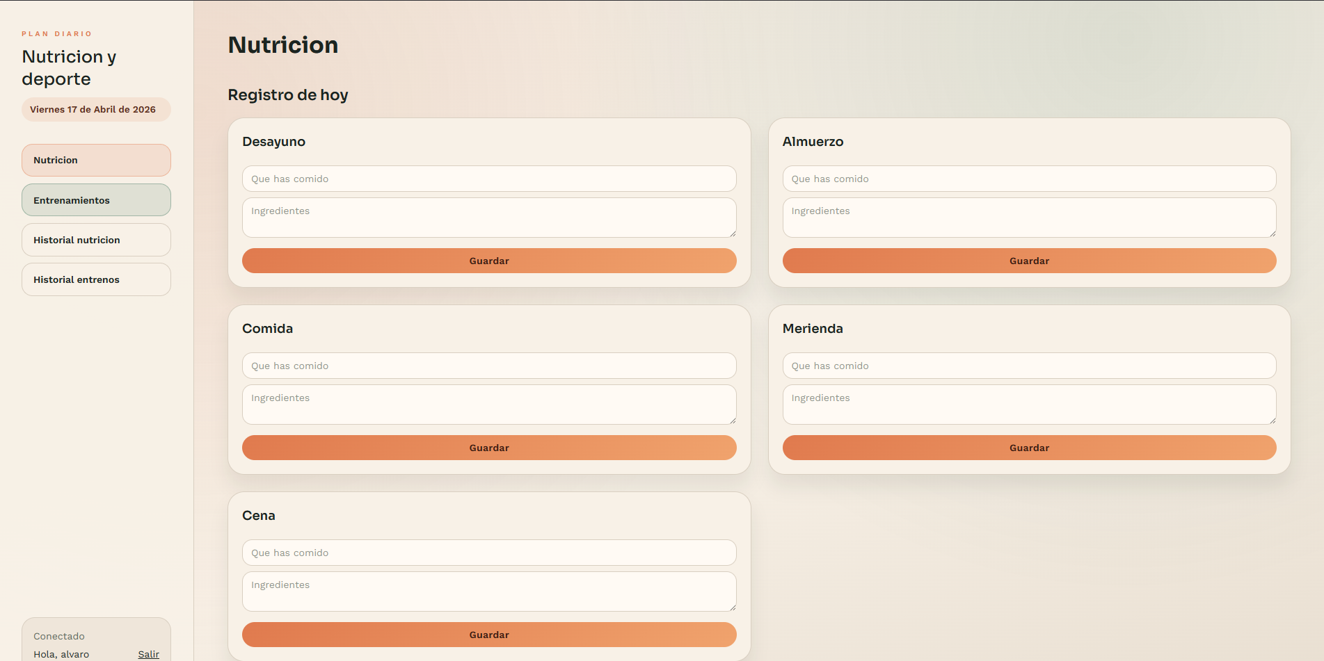The image size is (1324, 661).
Task: Click Comida 'Que has comido' input
Action: point(489,366)
